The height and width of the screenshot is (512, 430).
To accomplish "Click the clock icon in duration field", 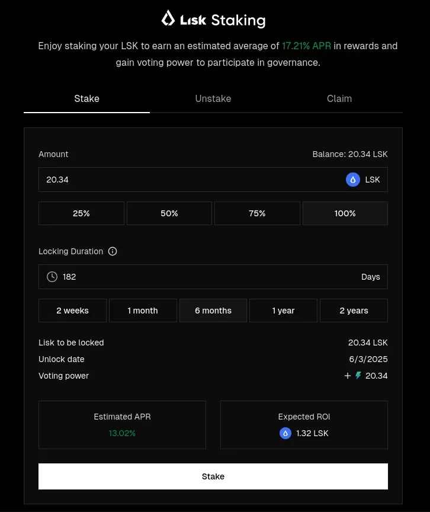I will (52, 277).
